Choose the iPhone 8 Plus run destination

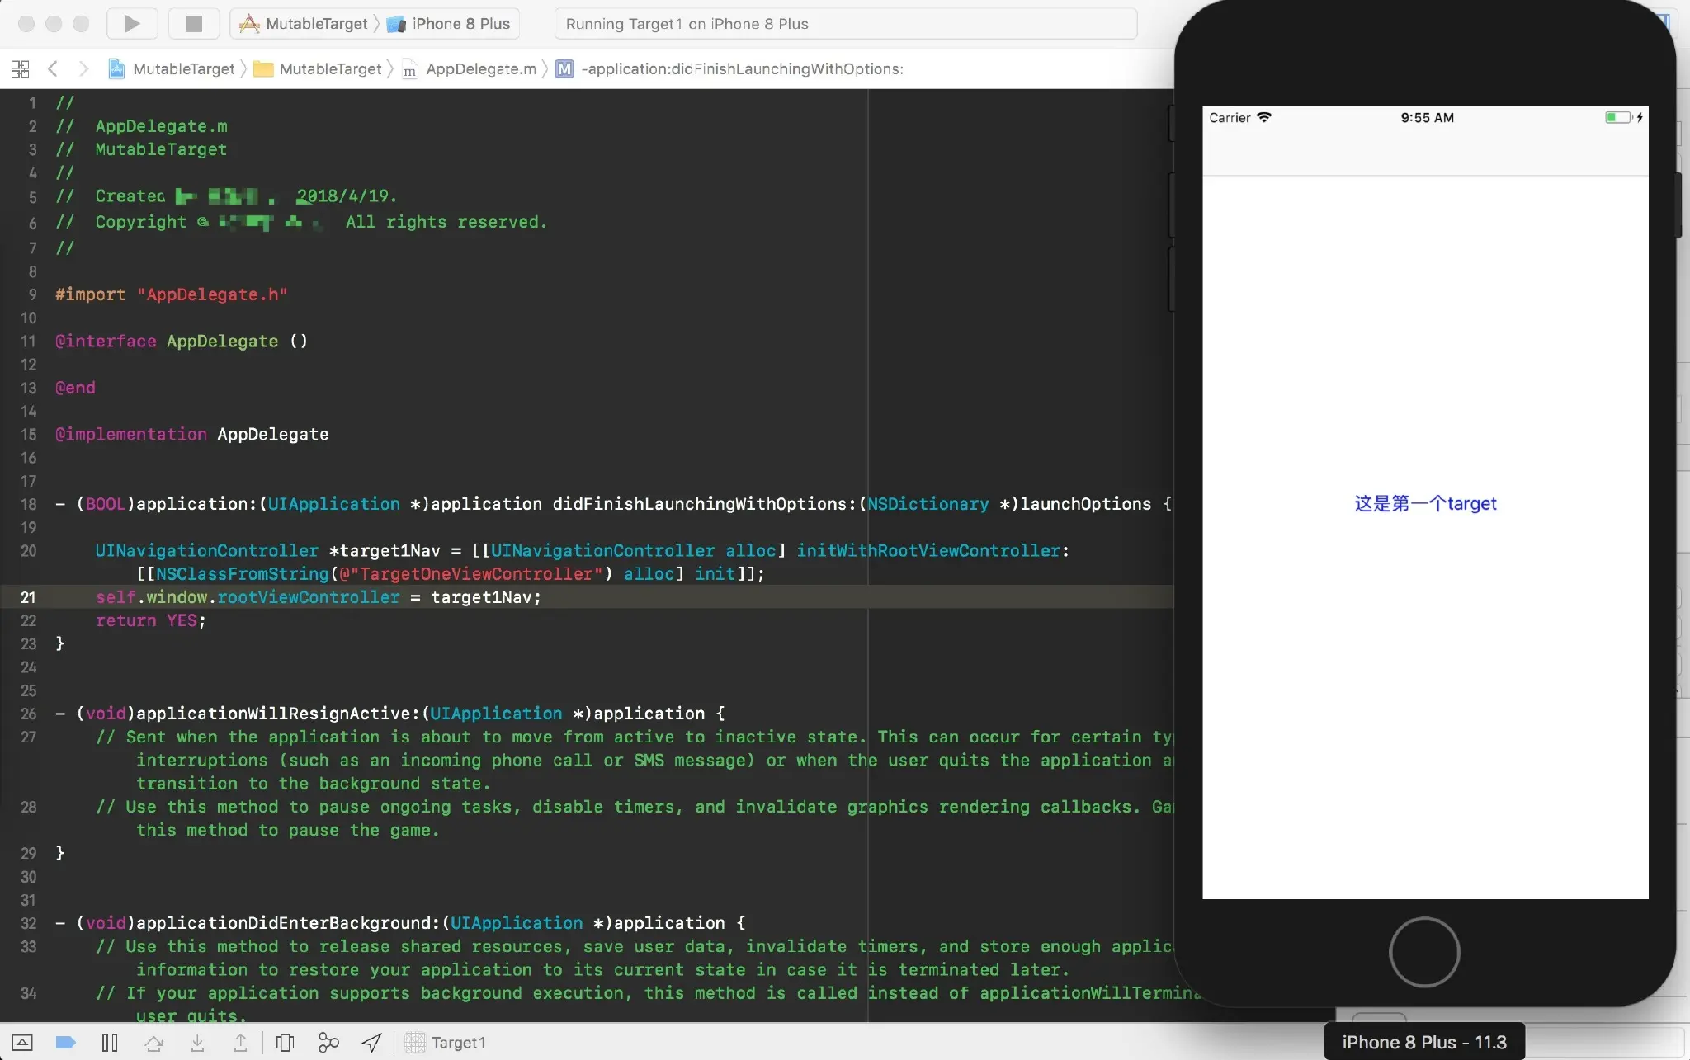tap(450, 24)
